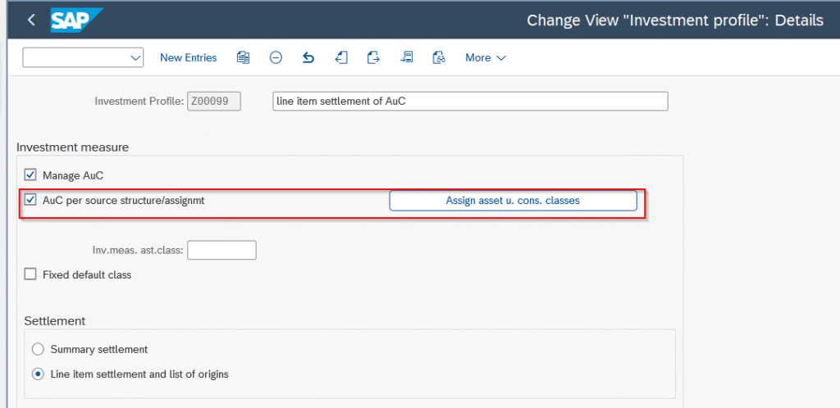Click New Entries in the toolbar
Viewport: 840px width, 408px height.
tap(188, 57)
